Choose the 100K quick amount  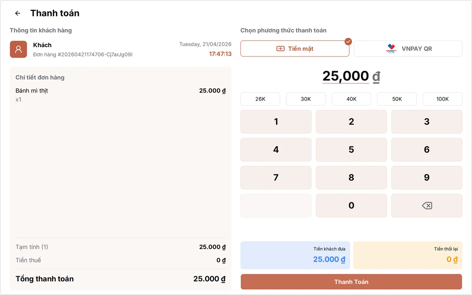tap(443, 99)
